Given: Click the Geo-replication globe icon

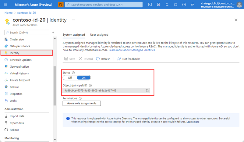Looking at the screenshot, I should click(6, 66).
